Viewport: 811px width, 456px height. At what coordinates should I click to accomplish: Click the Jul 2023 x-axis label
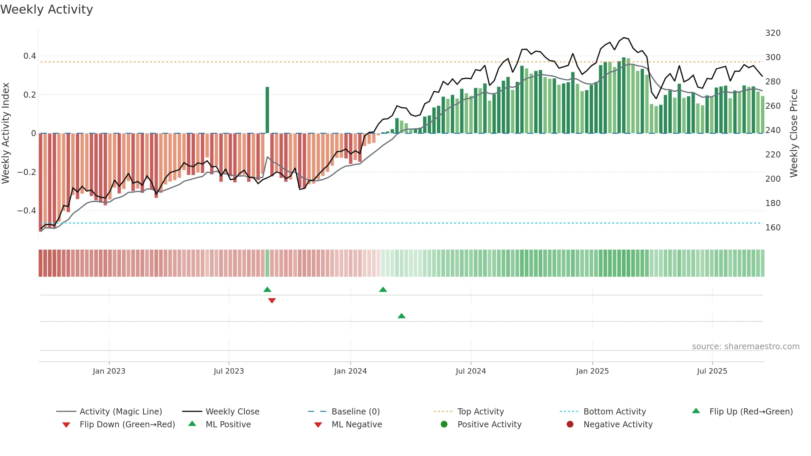coord(229,371)
